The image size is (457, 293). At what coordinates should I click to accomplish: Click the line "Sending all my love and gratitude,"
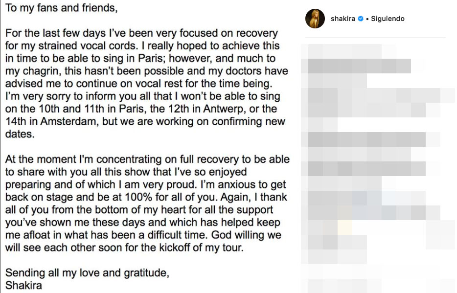point(87,273)
